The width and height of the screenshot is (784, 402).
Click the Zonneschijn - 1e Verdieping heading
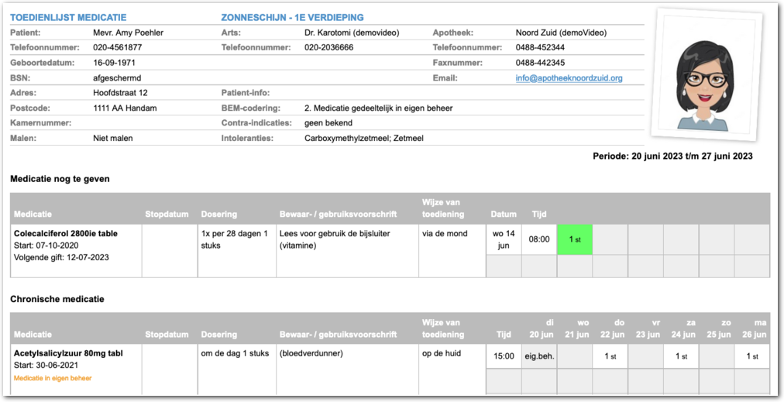pos(292,17)
